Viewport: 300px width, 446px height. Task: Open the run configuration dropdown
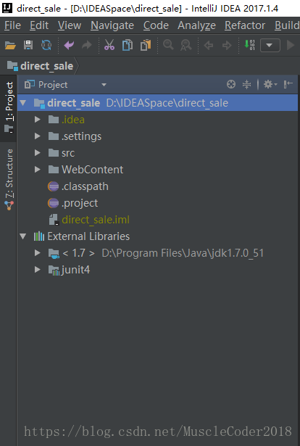tap(270, 45)
